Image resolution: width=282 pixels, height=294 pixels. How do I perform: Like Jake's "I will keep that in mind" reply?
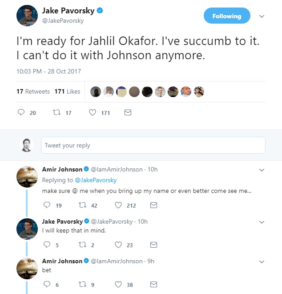118,245
